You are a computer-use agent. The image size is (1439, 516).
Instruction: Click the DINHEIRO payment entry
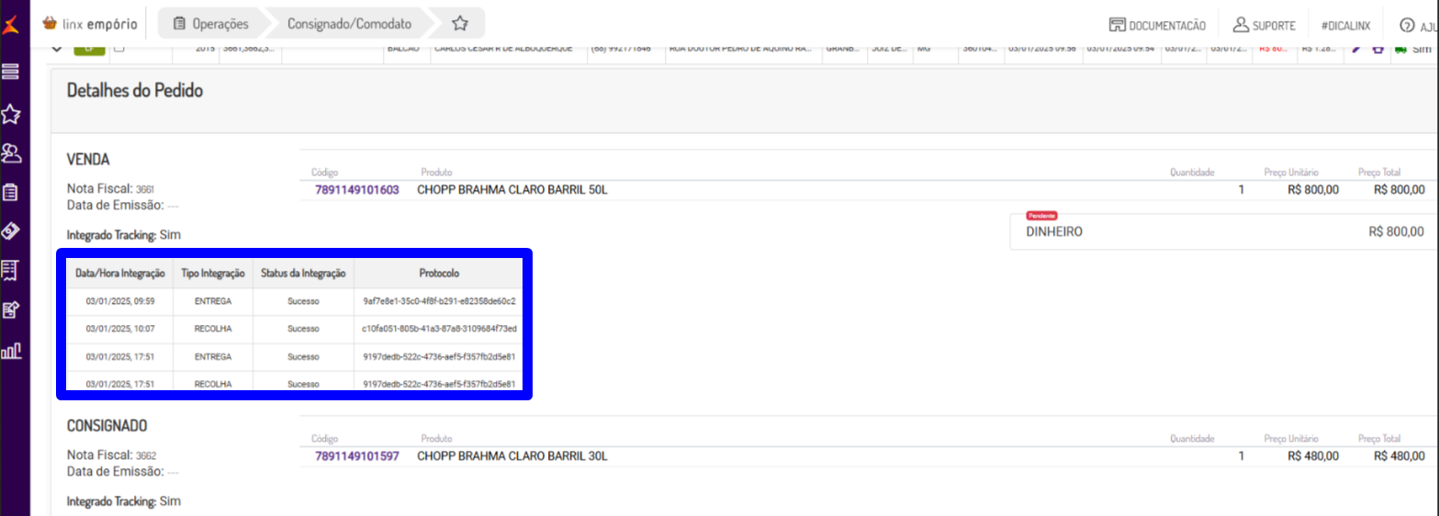click(1054, 232)
